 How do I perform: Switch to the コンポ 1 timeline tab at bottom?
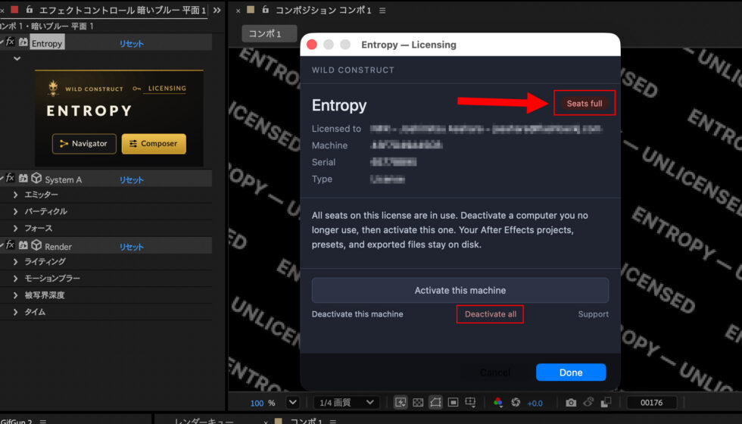(x=306, y=421)
